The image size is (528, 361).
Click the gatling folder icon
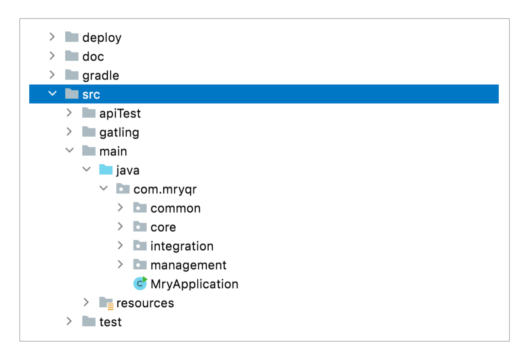[89, 132]
